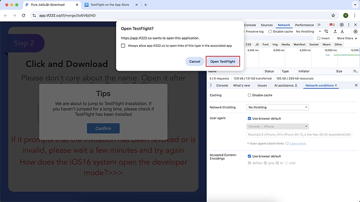The width and height of the screenshot is (360, 202).
Task: Click the import HAR upload arrow icon
Action: pyautogui.click(x=335, y=32)
